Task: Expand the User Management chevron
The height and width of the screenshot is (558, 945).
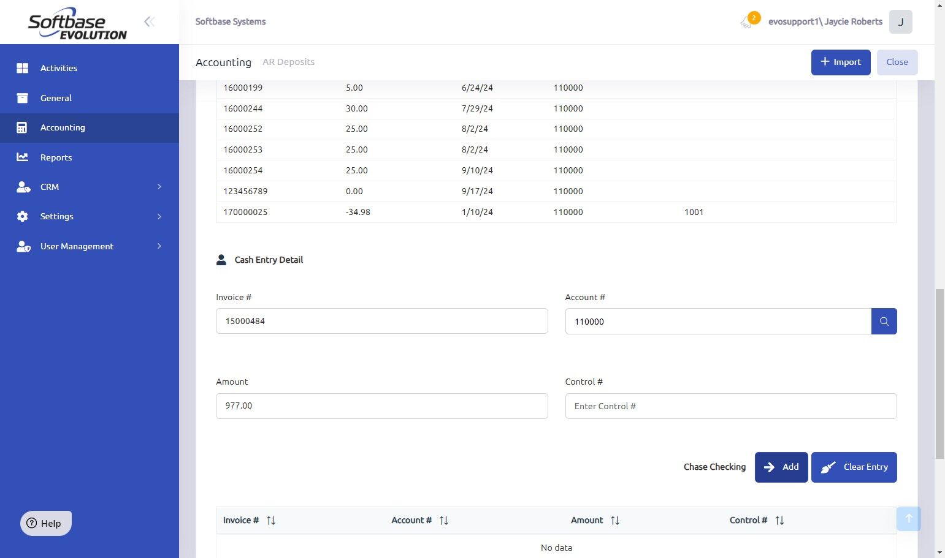Action: tap(159, 246)
